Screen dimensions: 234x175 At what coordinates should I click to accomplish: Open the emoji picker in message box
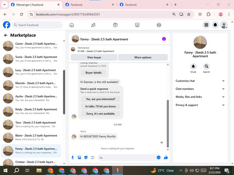[159, 157]
